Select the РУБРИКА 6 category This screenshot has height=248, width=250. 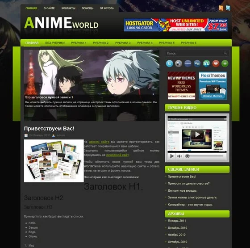click(188, 43)
